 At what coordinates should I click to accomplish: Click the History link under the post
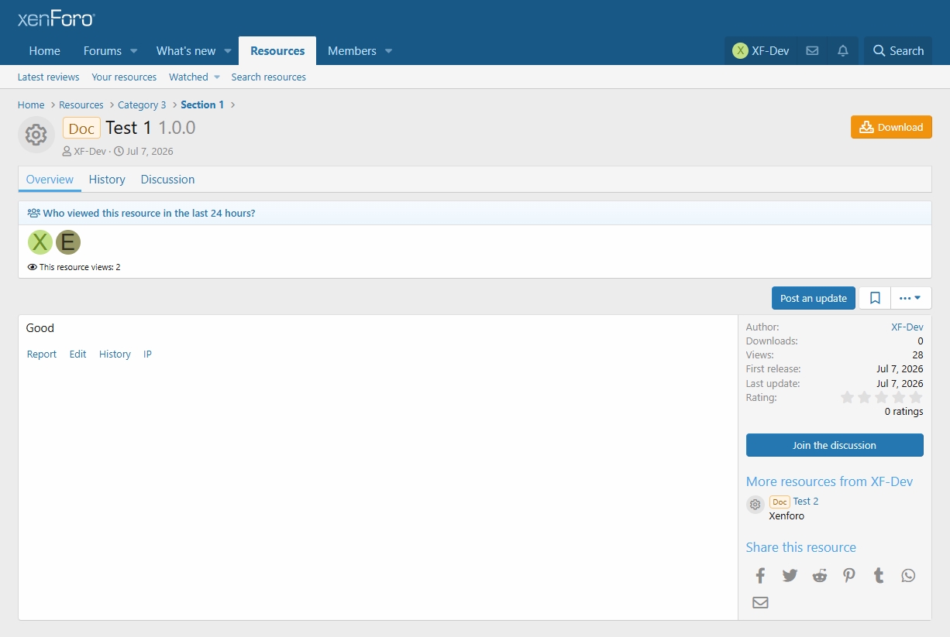(115, 354)
